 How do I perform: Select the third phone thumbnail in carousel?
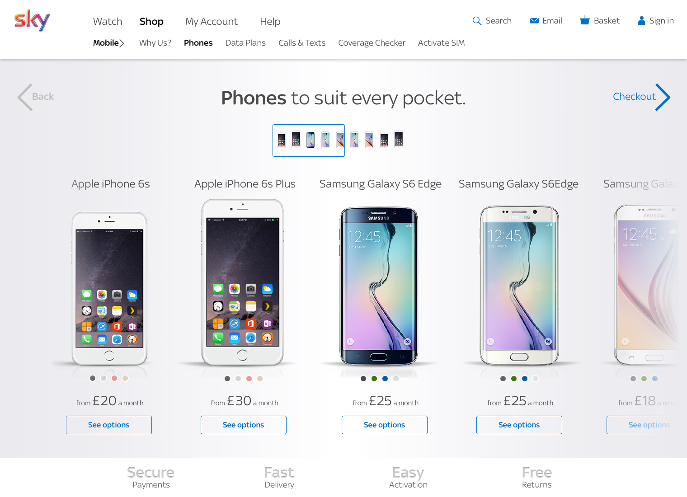click(311, 140)
